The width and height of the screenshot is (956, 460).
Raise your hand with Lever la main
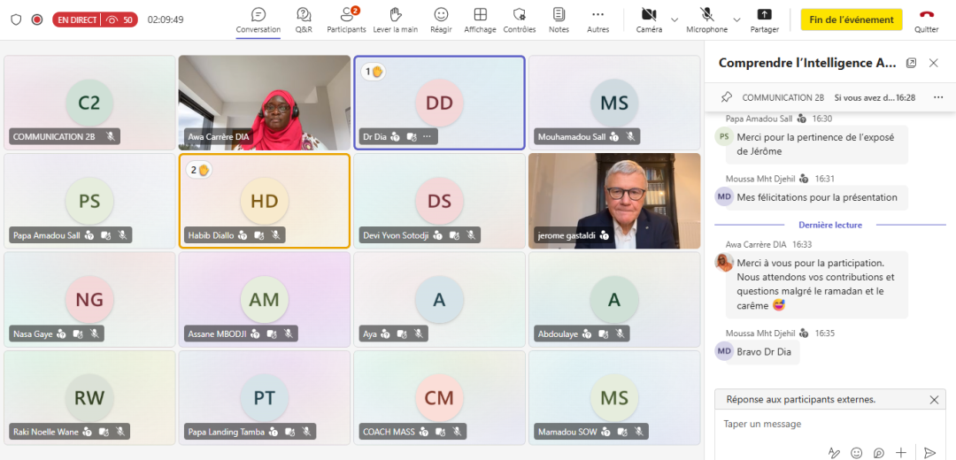click(396, 19)
